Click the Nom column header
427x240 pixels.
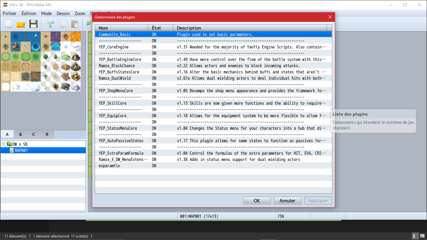click(x=122, y=28)
